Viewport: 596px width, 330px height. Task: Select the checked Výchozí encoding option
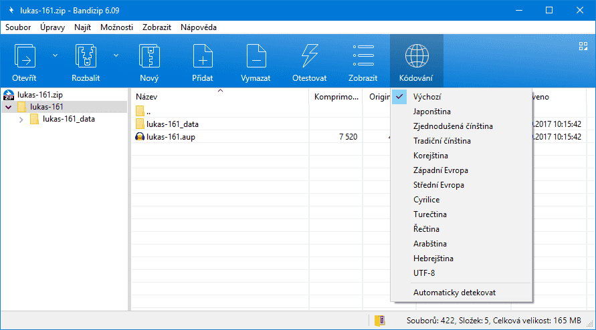pos(462,97)
